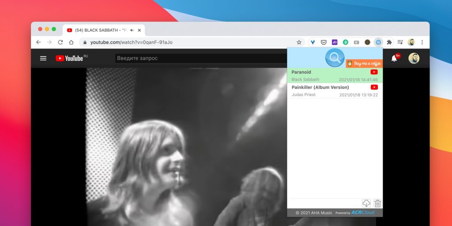Screen dimensions: 452x226
Task: Select the BLACK SABBATH browser tab
Action: (103, 30)
